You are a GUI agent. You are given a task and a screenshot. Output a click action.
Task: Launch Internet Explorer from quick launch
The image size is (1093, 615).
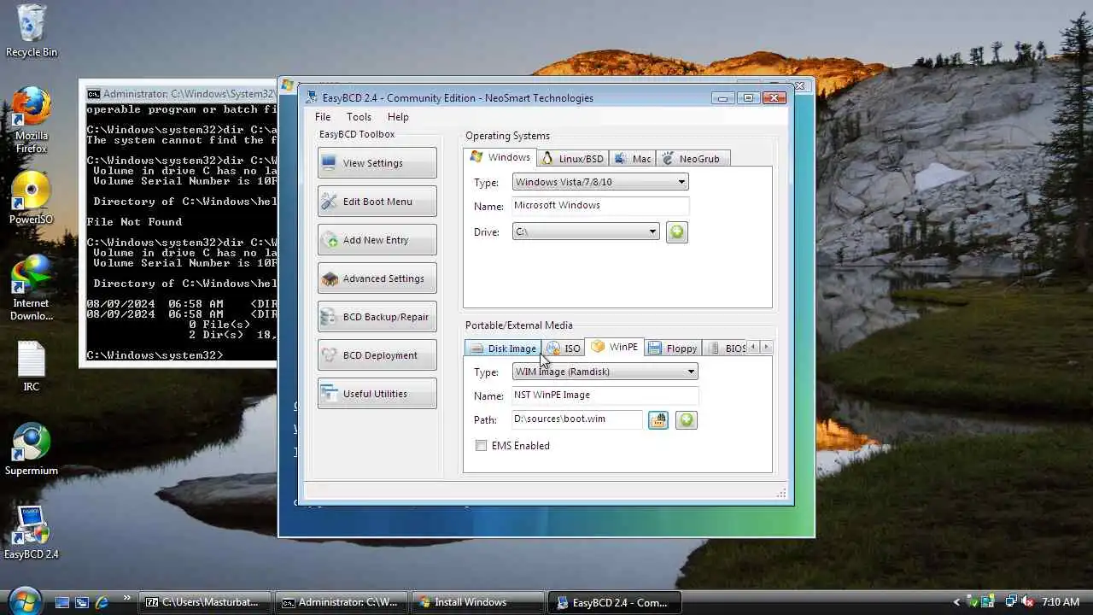tap(102, 602)
